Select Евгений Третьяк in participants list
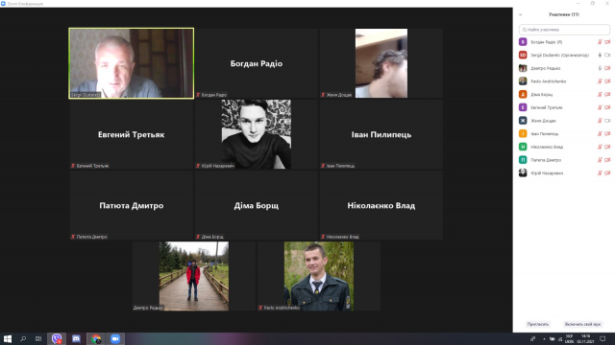The width and height of the screenshot is (615, 345). [x=564, y=107]
